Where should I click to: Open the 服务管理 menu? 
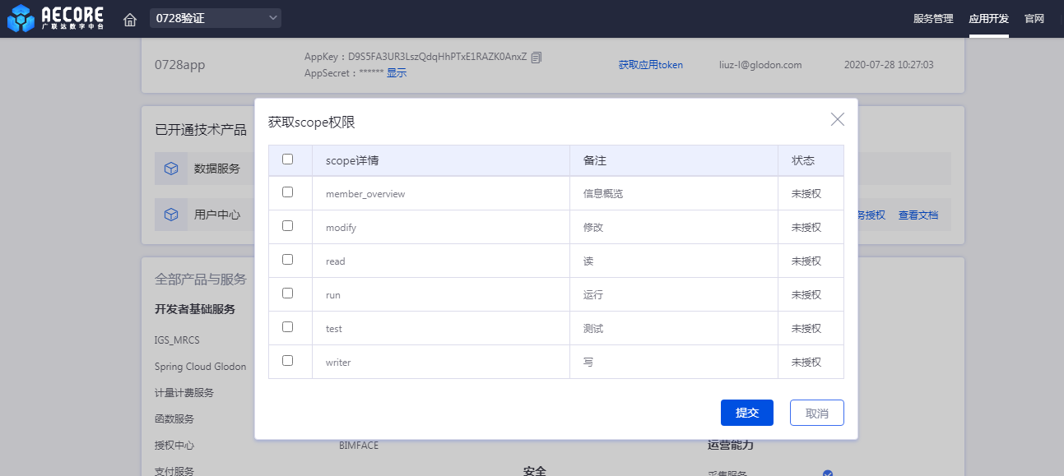933,19
